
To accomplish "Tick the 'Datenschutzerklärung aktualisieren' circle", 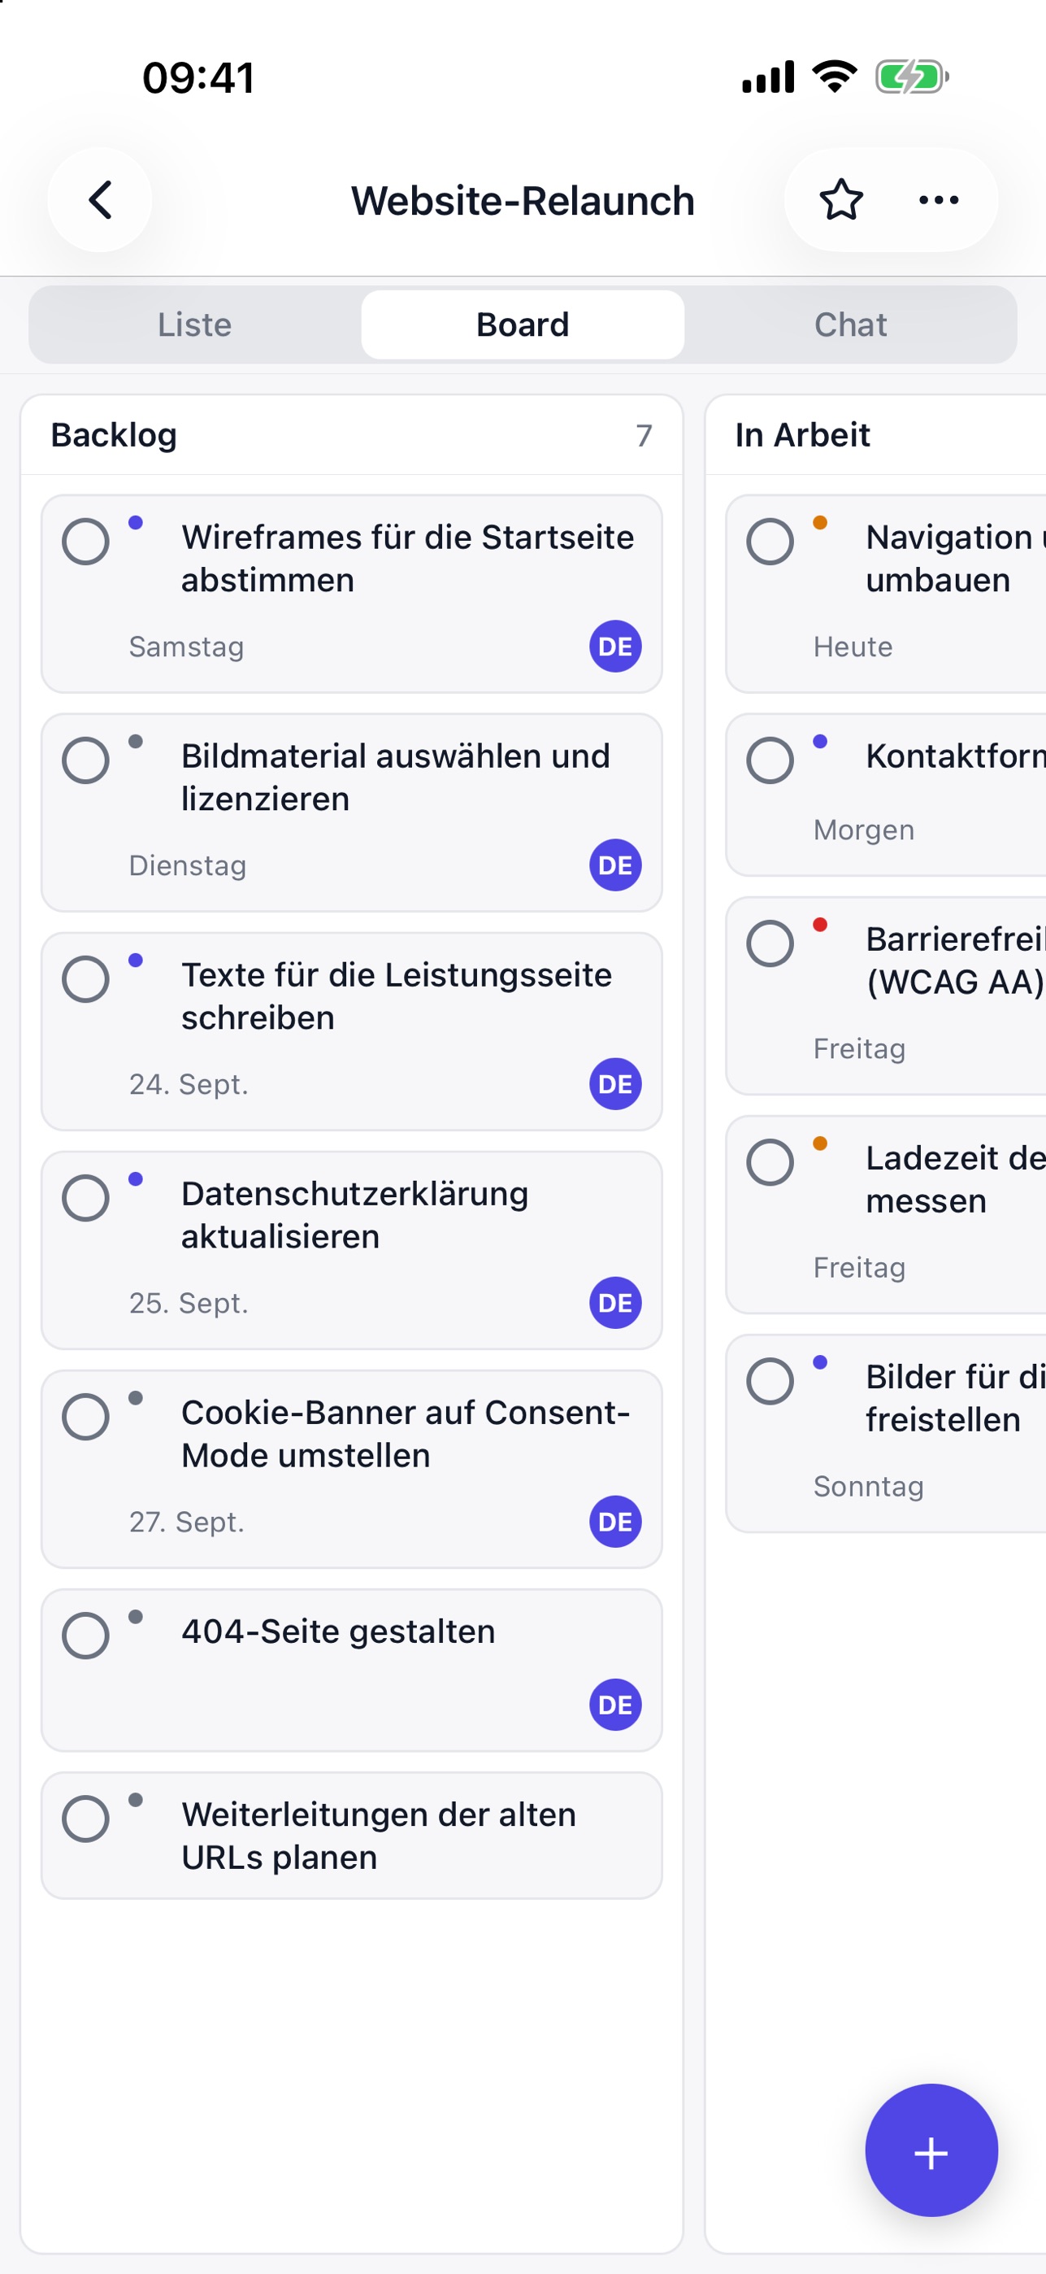I will pos(85,1198).
